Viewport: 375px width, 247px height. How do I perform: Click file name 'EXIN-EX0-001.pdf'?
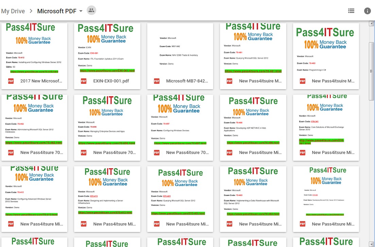pos(111,81)
